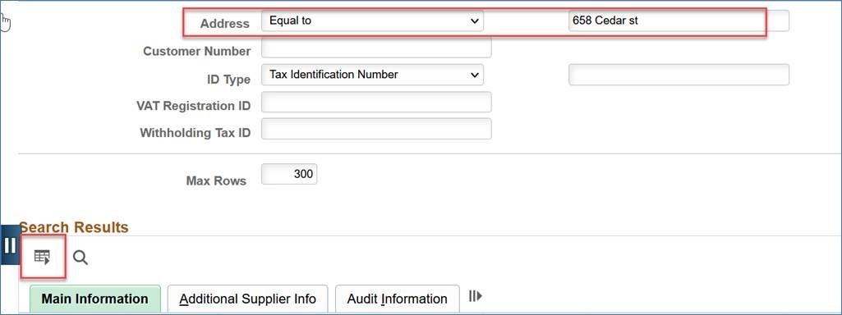This screenshot has height=315, width=842.
Task: Open ID Type 'Tax Identification Number' dropdown
Action: pyautogui.click(x=372, y=75)
